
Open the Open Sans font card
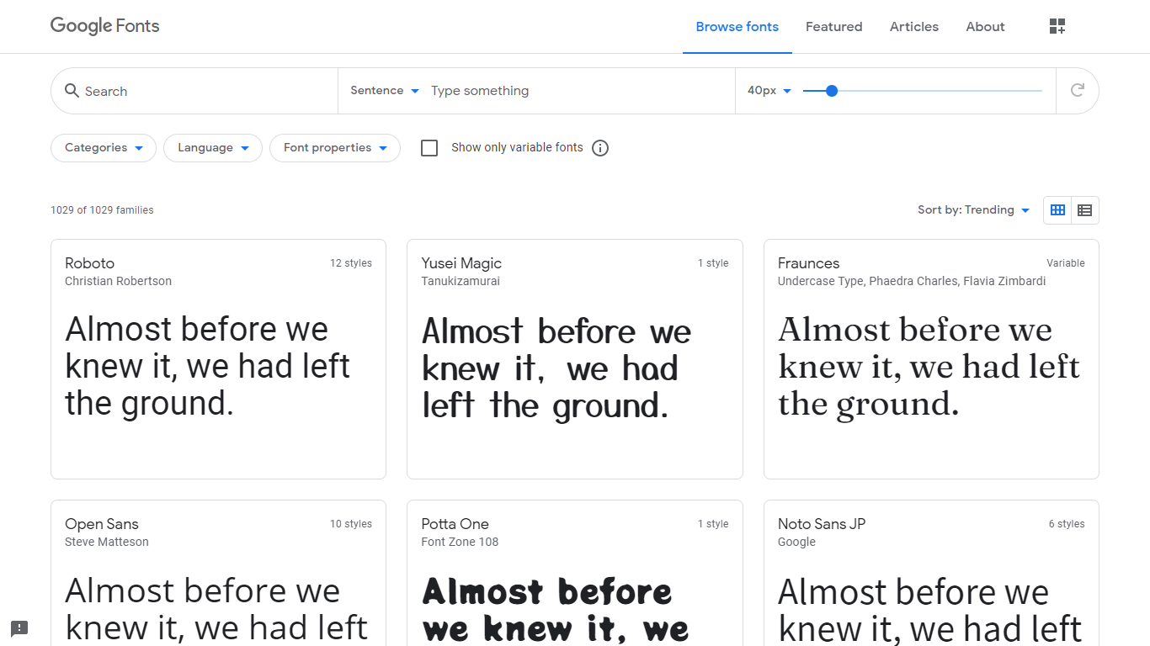pyautogui.click(x=218, y=573)
